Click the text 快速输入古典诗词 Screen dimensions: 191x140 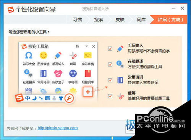point(143,83)
